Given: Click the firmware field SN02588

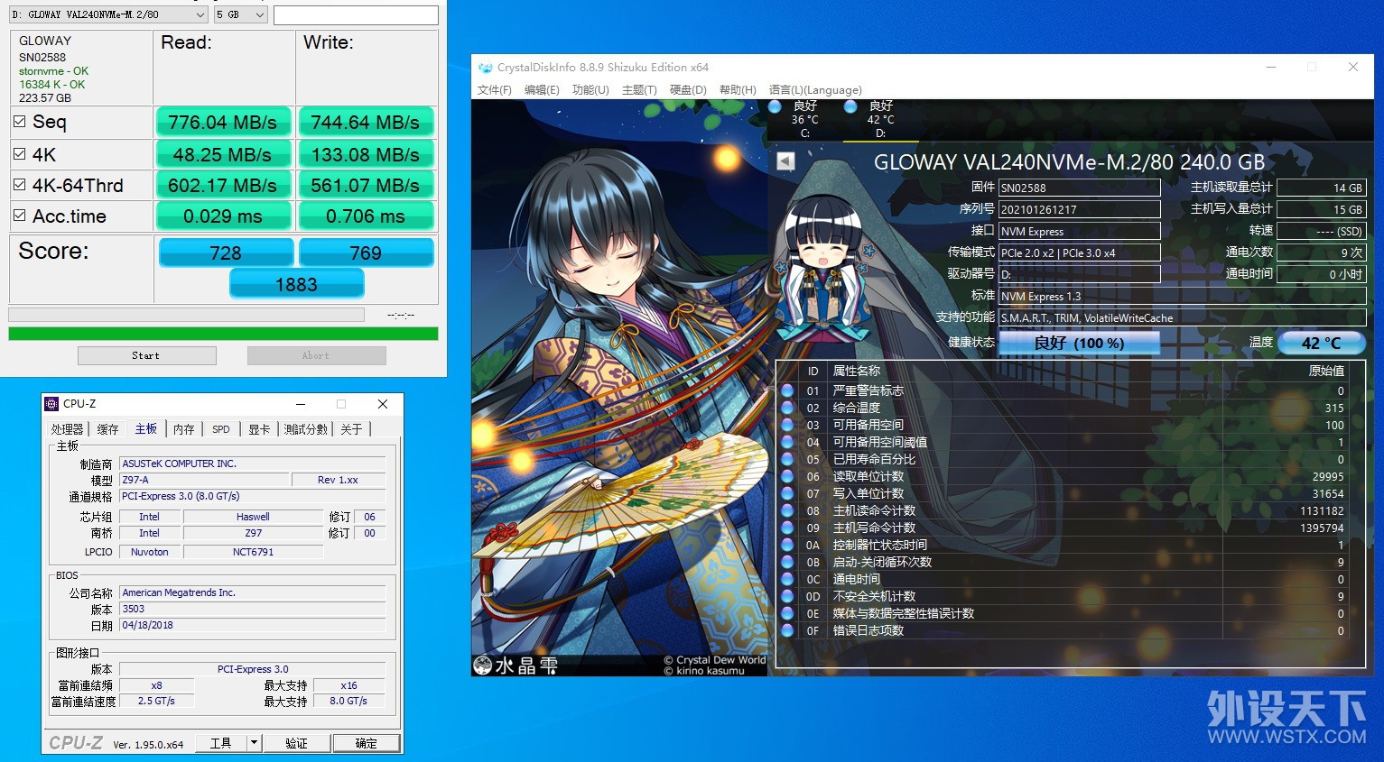Looking at the screenshot, I should click(x=1079, y=188).
